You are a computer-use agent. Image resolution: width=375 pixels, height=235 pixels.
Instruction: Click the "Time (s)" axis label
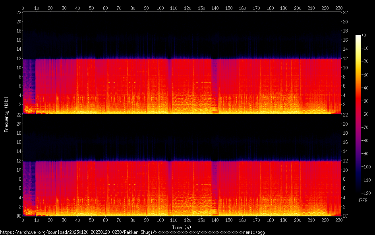181,227
